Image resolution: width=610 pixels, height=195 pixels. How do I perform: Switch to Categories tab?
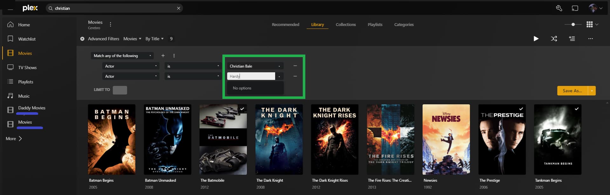tap(404, 24)
